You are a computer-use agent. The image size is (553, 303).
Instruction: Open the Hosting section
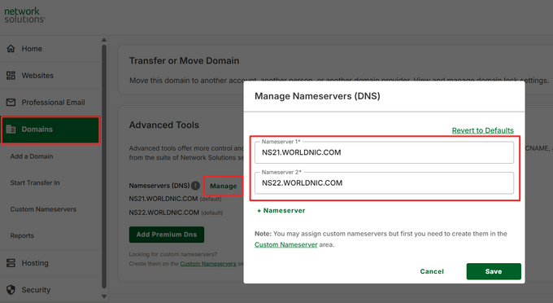[x=50, y=263]
